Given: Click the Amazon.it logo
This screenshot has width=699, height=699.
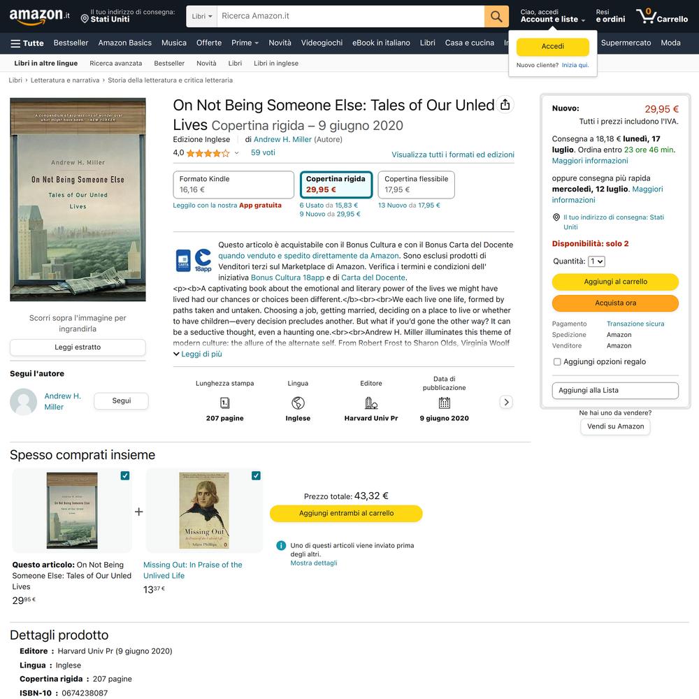Looking at the screenshot, I should coord(39,15).
